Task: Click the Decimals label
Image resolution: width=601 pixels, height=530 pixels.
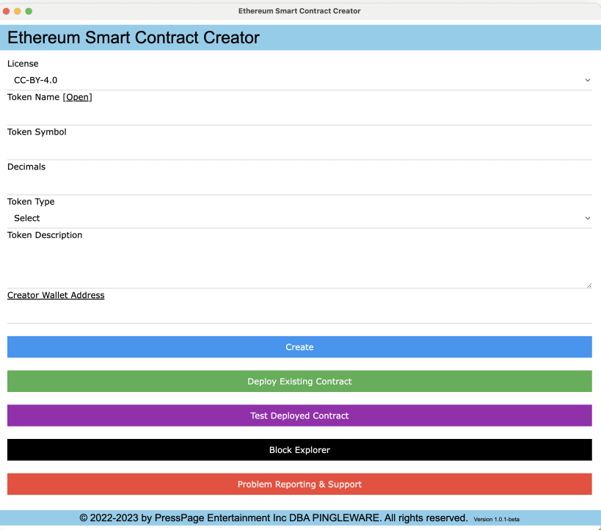Action: [26, 167]
